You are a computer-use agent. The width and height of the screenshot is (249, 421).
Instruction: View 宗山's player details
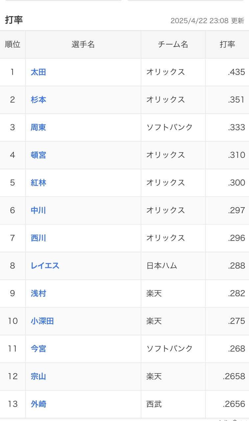point(38,376)
